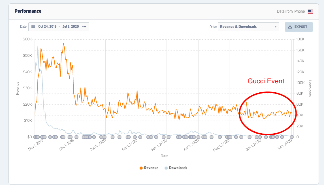This screenshot has width=324, height=185.
Task: Click the last event marker at Jul 1, 2020
Action: (x=291, y=137)
